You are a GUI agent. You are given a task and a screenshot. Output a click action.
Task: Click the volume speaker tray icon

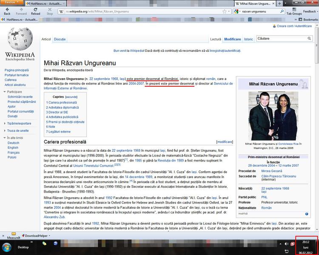286,244
